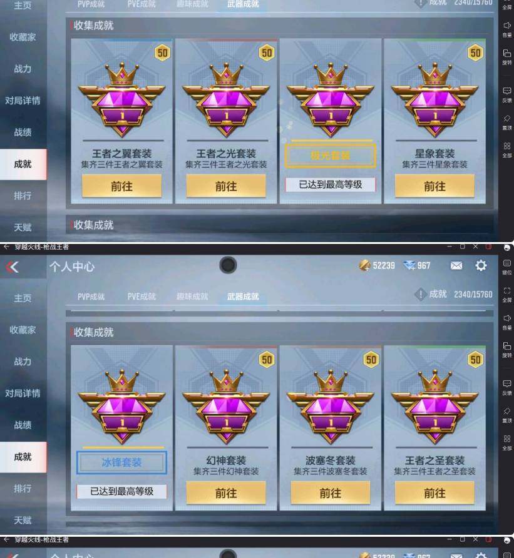514x558 pixels.
Task: Click 前往 under 幻神套装
Action: point(226,493)
